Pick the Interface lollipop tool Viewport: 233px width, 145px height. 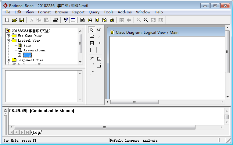coord(99,43)
